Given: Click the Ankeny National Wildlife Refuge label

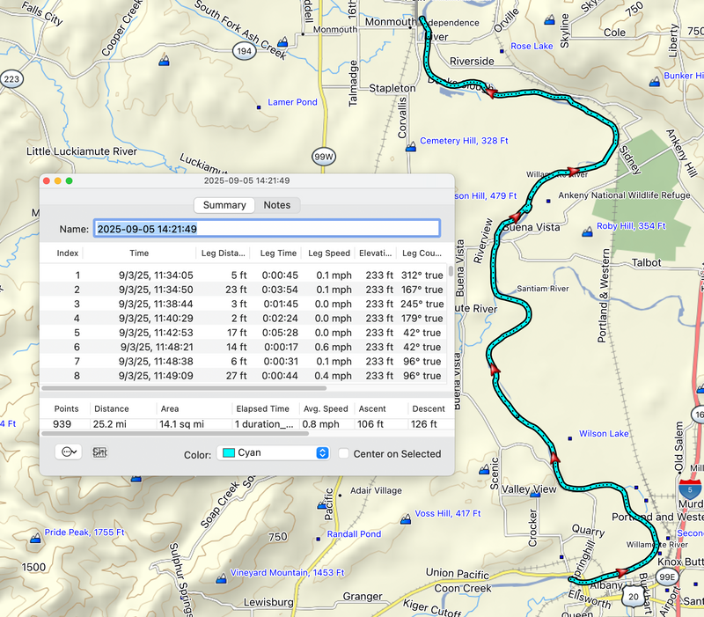Looking at the screenshot, I should [624, 195].
